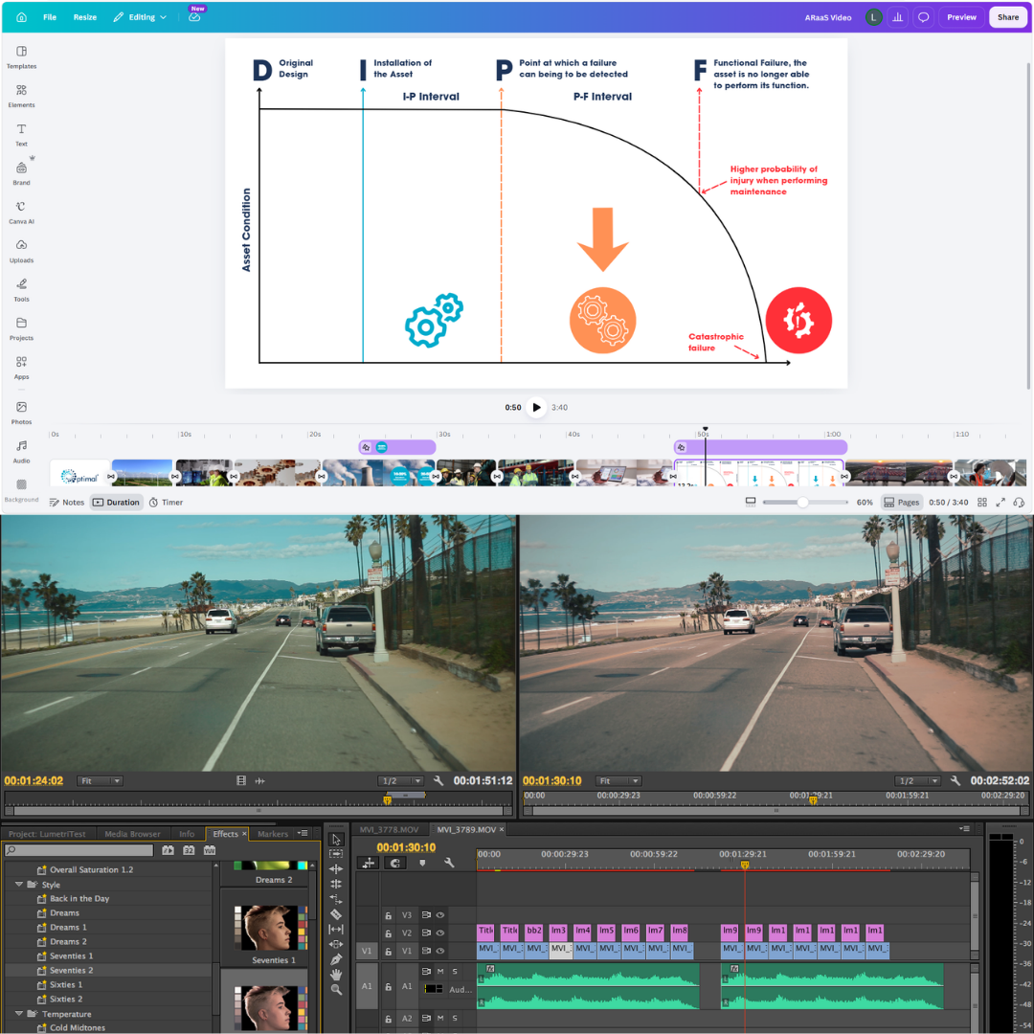Image resolution: width=1034 pixels, height=1034 pixels.
Task: Click the Duration button in Canva
Action: point(116,503)
